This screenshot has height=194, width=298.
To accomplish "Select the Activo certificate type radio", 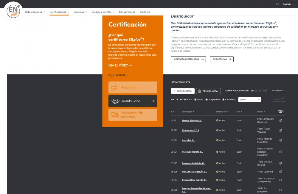I will click(x=195, y=99).
